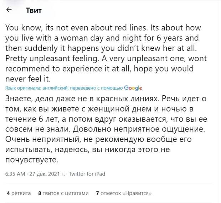Click the bold number 4 before ретвита
The height and width of the screenshot is (203, 221).
[x=8, y=193]
